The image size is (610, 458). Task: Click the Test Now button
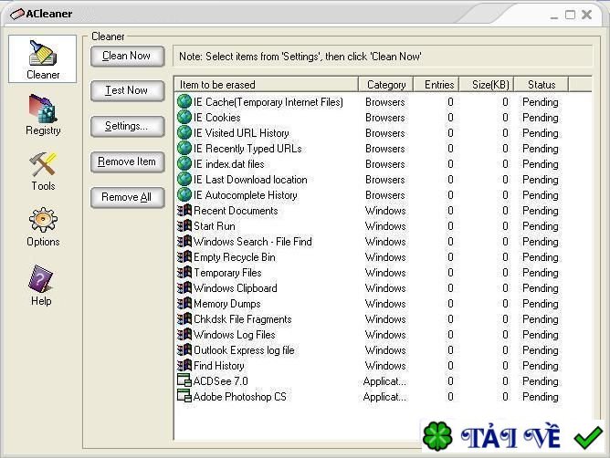[127, 90]
